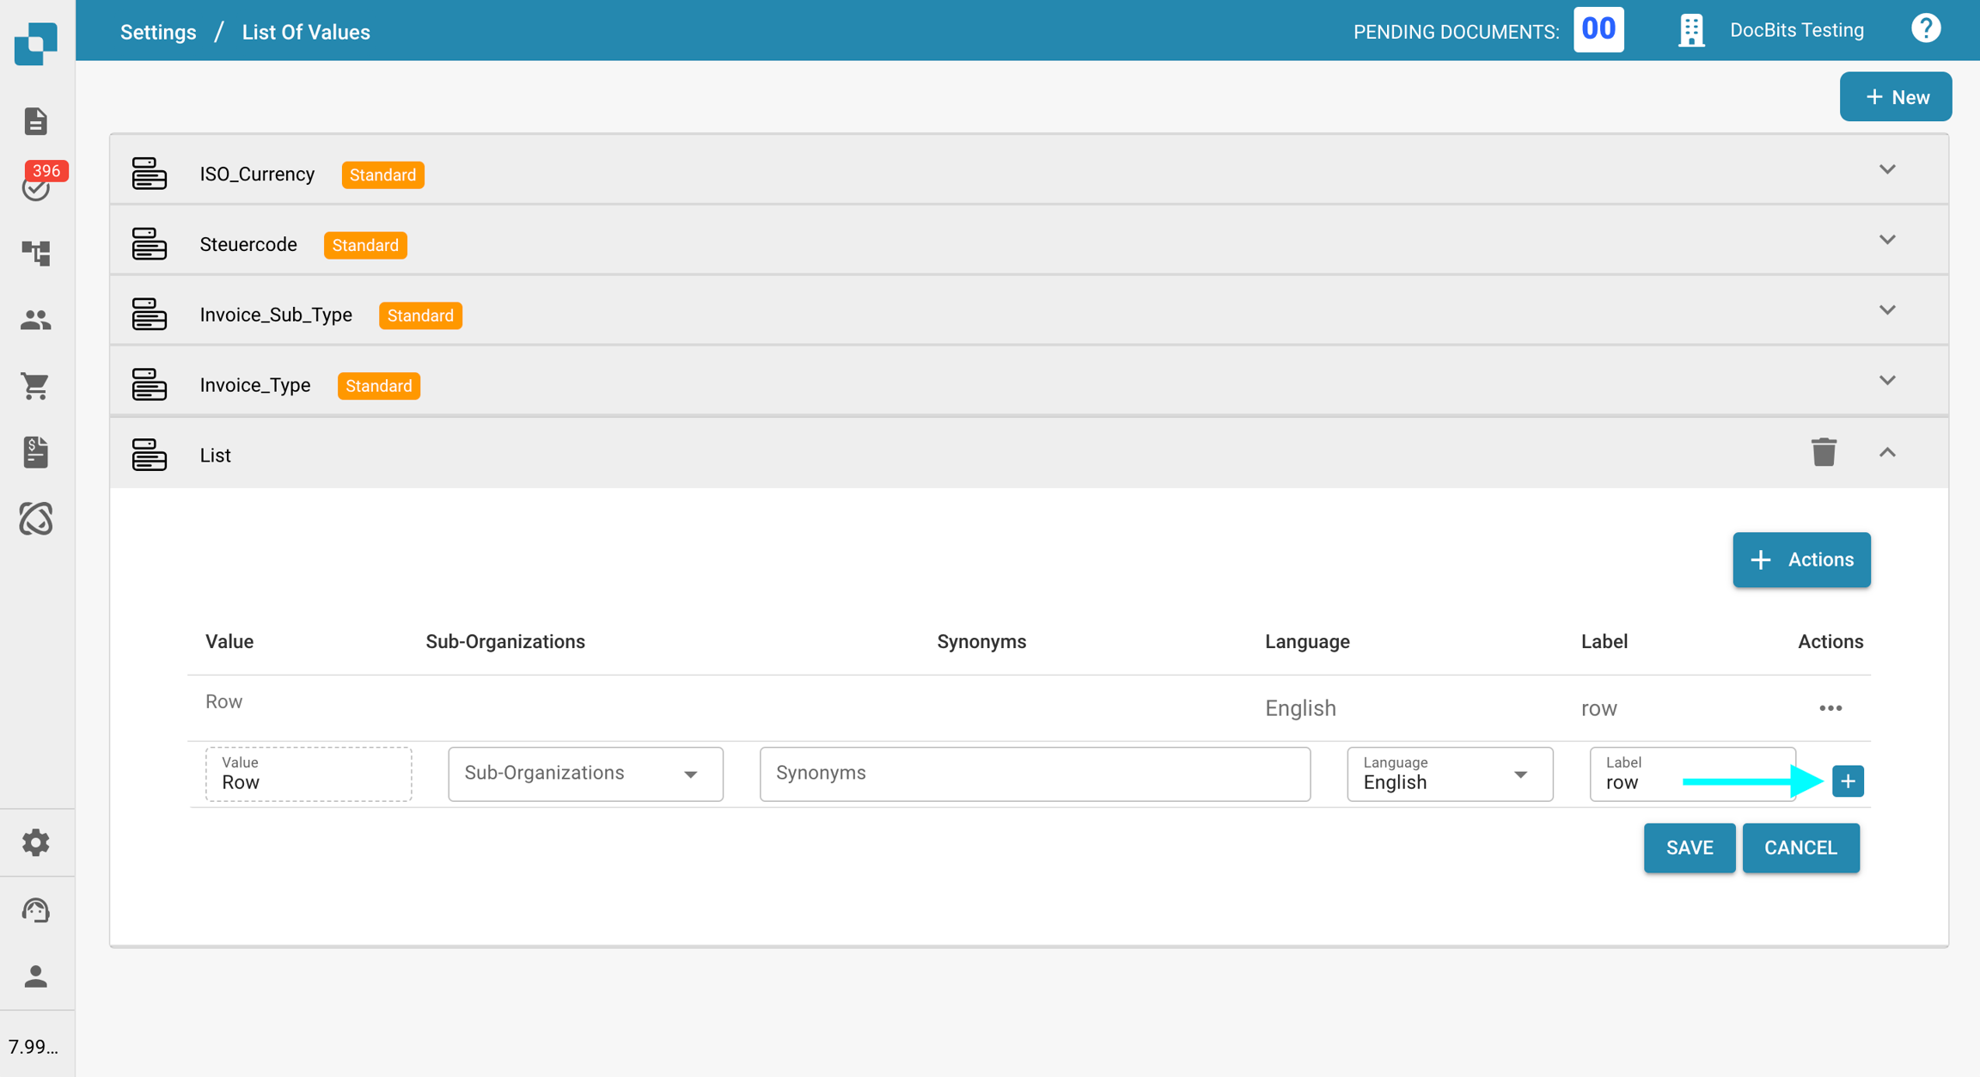1980x1077 pixels.
Task: Open the documents icon in sidebar
Action: 35,121
